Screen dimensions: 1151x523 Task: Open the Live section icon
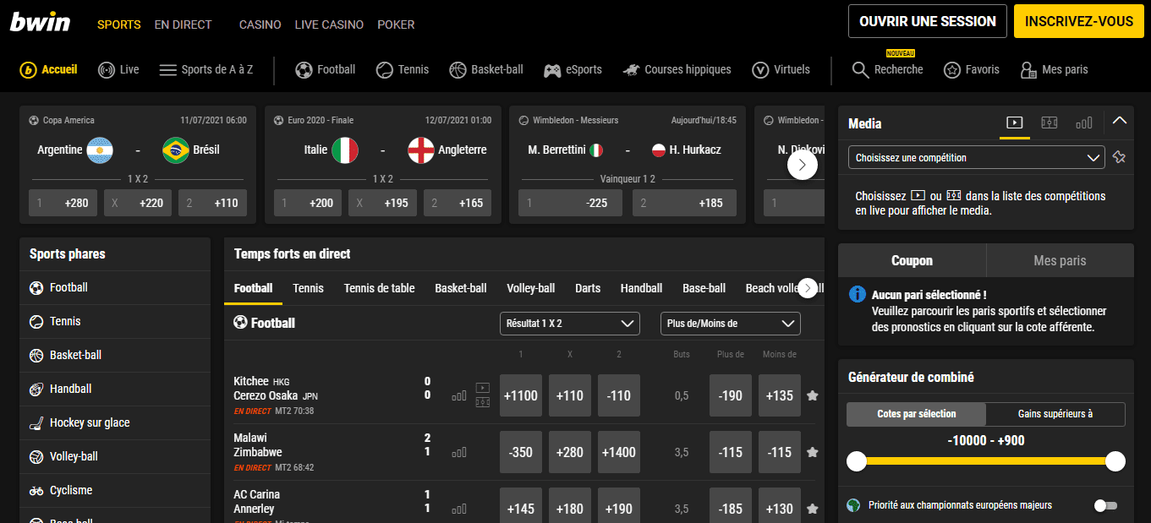click(x=107, y=70)
